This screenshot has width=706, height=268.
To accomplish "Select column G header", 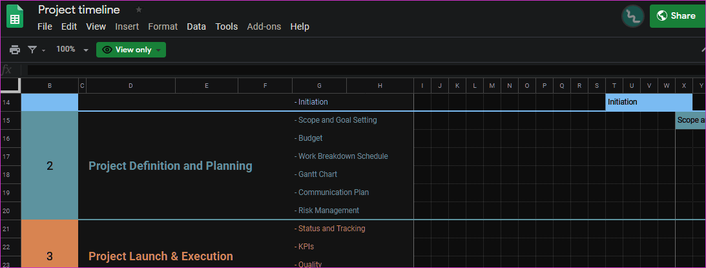I will pos(319,86).
